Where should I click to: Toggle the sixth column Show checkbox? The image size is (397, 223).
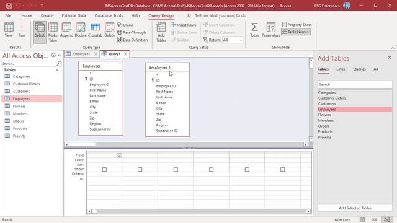coord(283,169)
